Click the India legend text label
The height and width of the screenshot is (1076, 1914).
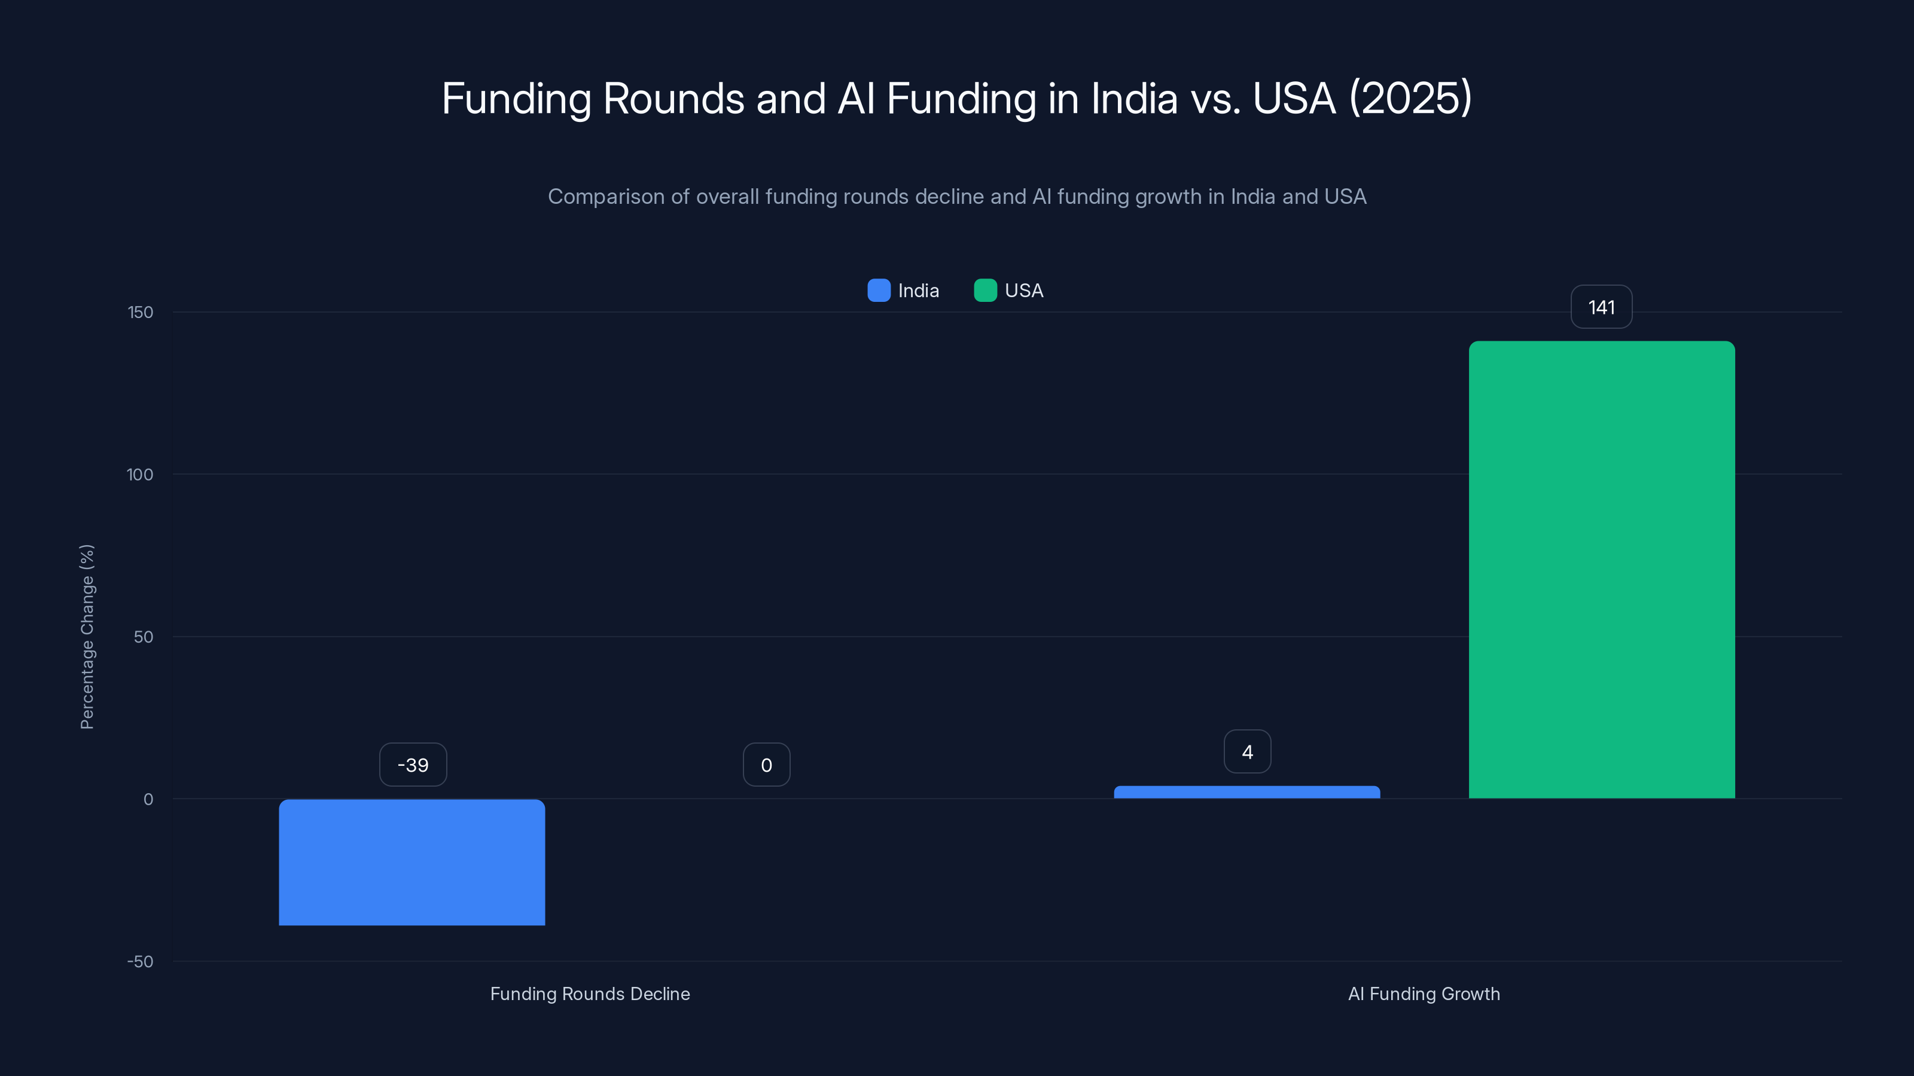coord(920,291)
